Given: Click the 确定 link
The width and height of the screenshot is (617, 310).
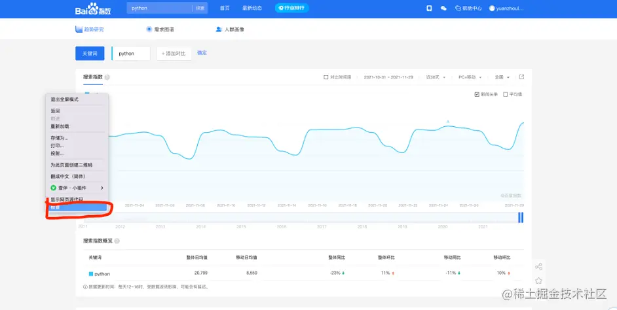Looking at the screenshot, I should pyautogui.click(x=202, y=53).
